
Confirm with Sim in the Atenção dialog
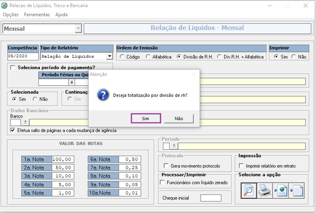[146, 118]
